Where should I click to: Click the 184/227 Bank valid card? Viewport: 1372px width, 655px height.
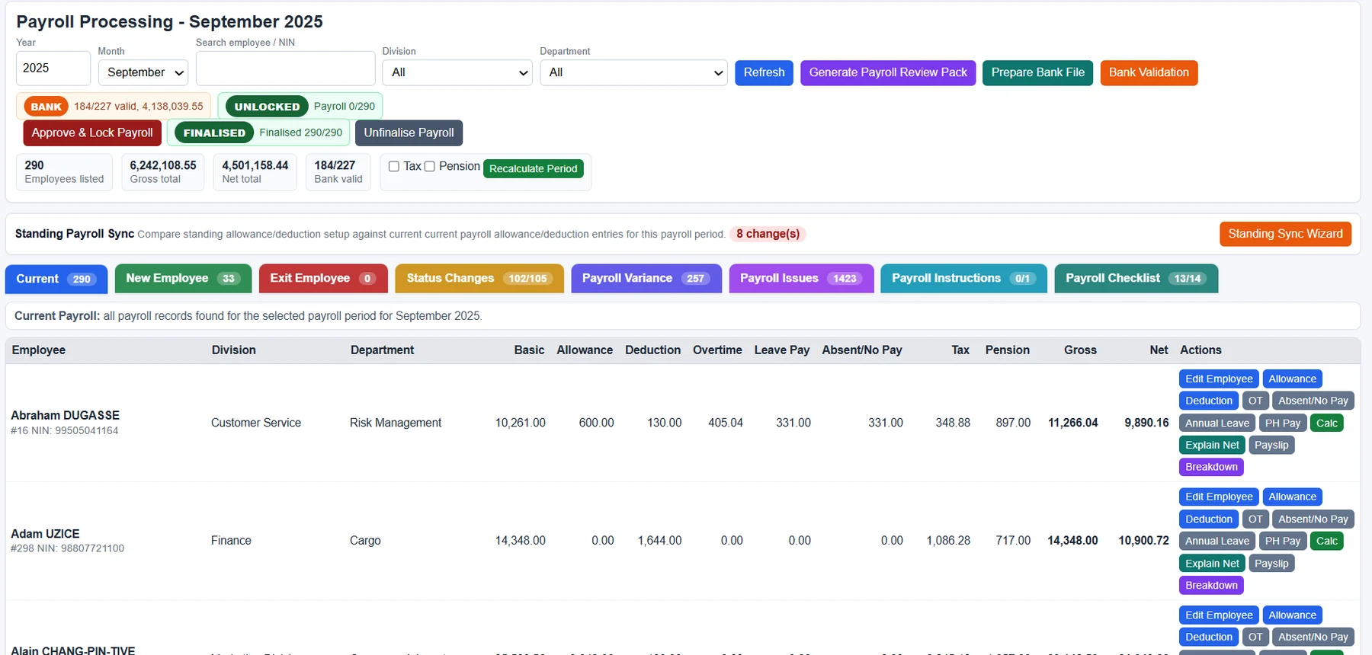(x=338, y=172)
